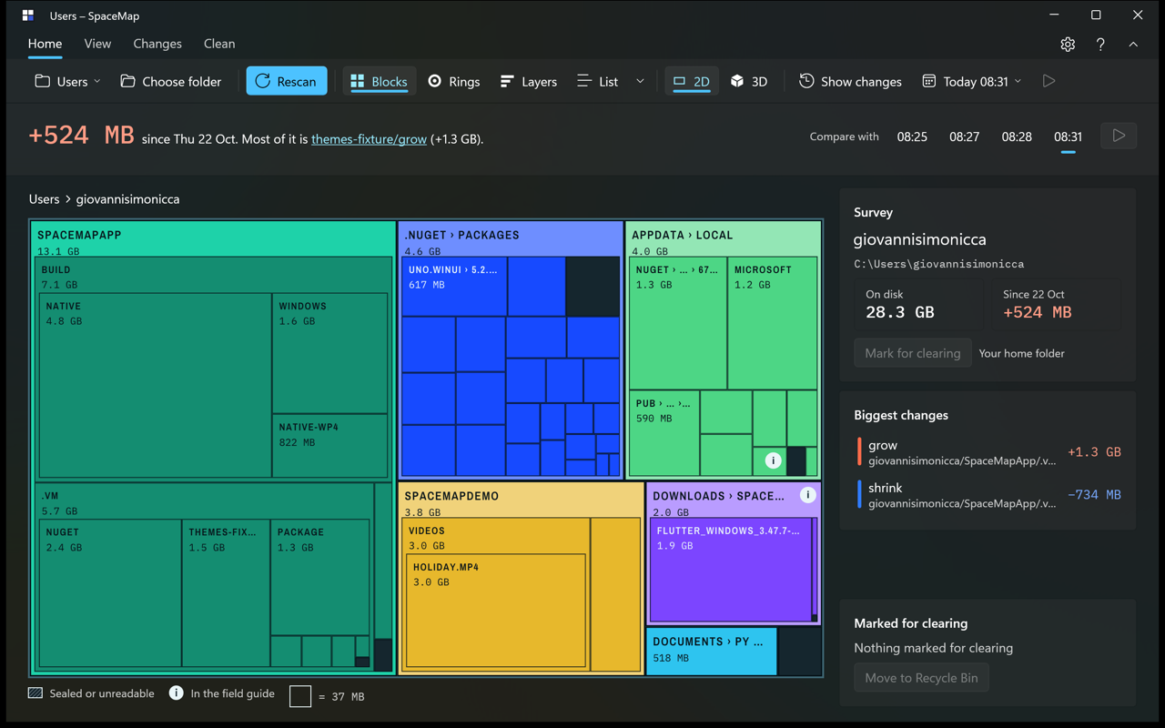Click the SpaceMap app logo icon
Screen dimensions: 1165x728
[28, 15]
